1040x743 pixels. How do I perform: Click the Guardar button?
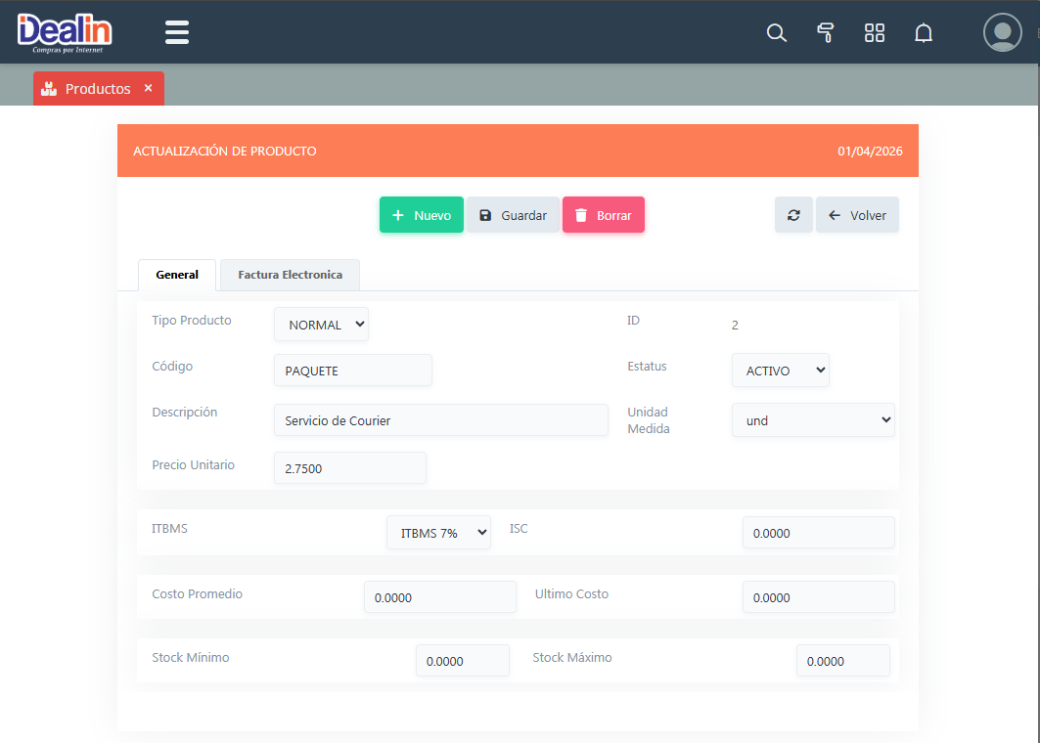click(513, 215)
